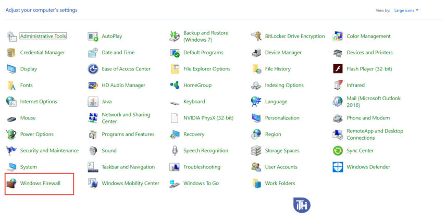The height and width of the screenshot is (219, 446).
Task: Click the Network and Sharing Center link
Action: (126, 118)
